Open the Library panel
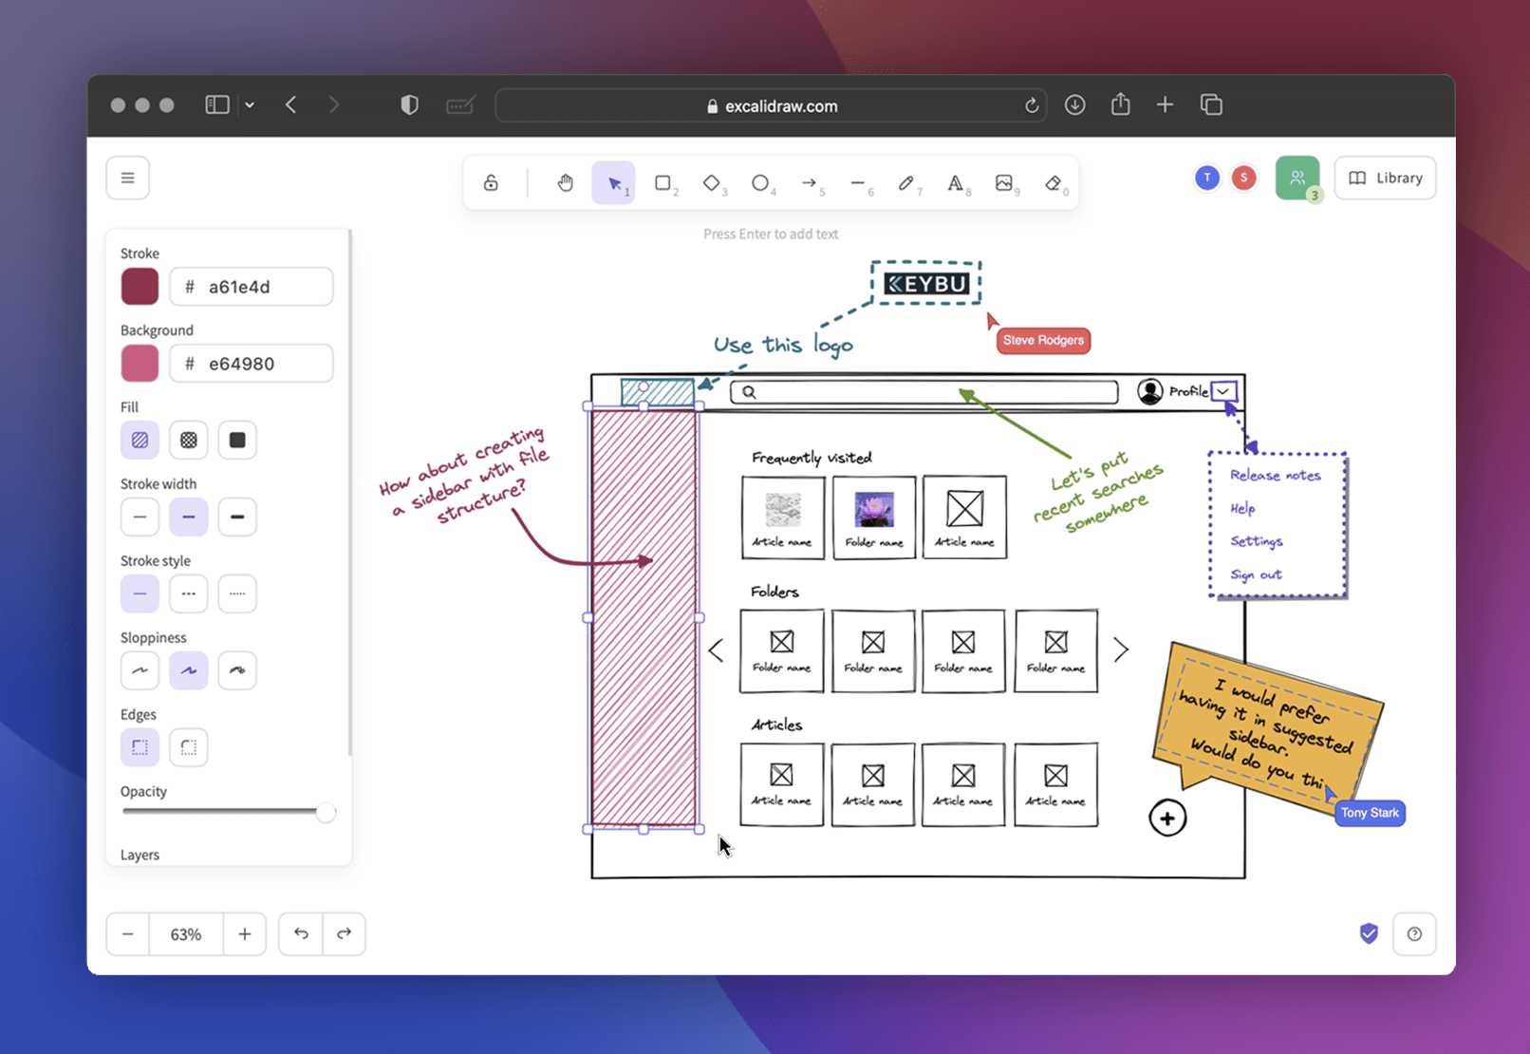1530x1054 pixels. (x=1385, y=178)
